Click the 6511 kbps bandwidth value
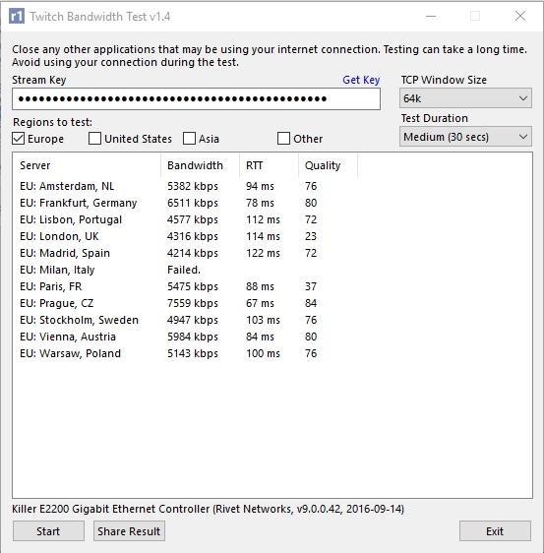The width and height of the screenshot is (544, 553). click(193, 203)
